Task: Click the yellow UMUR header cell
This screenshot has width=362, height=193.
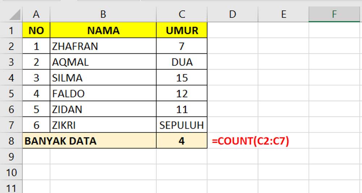Action: click(x=182, y=30)
